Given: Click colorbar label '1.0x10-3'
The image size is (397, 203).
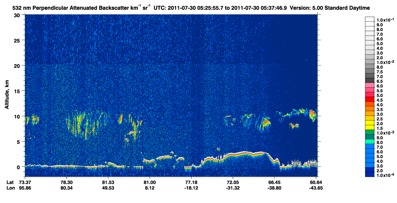Looking at the screenshot, I should [x=385, y=133].
